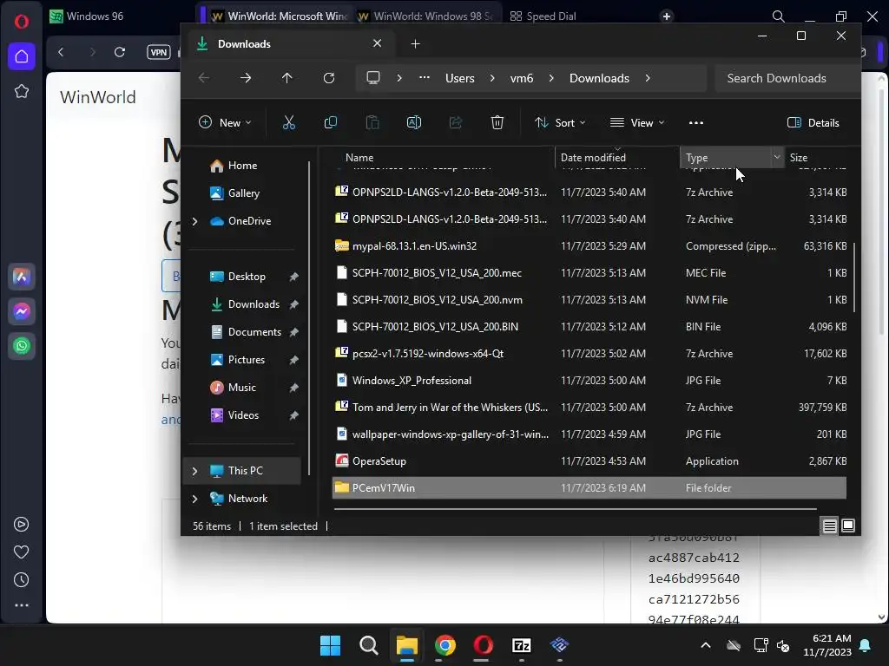Open Messenger in Opera sidebar
Image resolution: width=889 pixels, height=666 pixels.
[22, 311]
